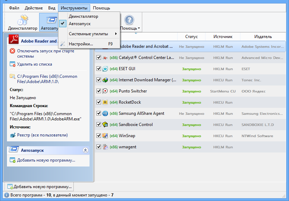The height and width of the screenshot is (201, 289).
Task: Open the Вид menu
Action: pyautogui.click(x=52, y=8)
